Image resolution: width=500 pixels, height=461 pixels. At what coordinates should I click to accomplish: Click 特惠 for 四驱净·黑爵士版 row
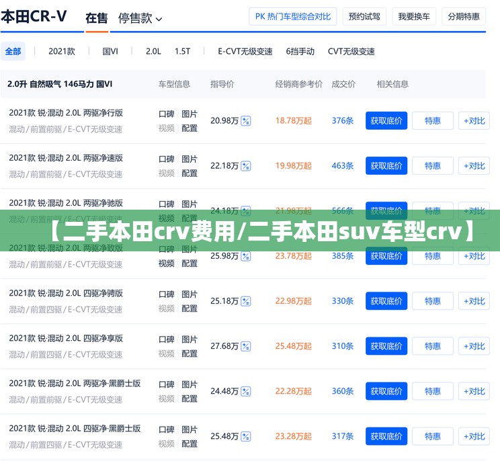[x=433, y=436]
